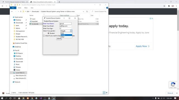The height and width of the screenshot is (100, 179).
Task: Sort by the Size column header
Action: [x=92, y=16]
